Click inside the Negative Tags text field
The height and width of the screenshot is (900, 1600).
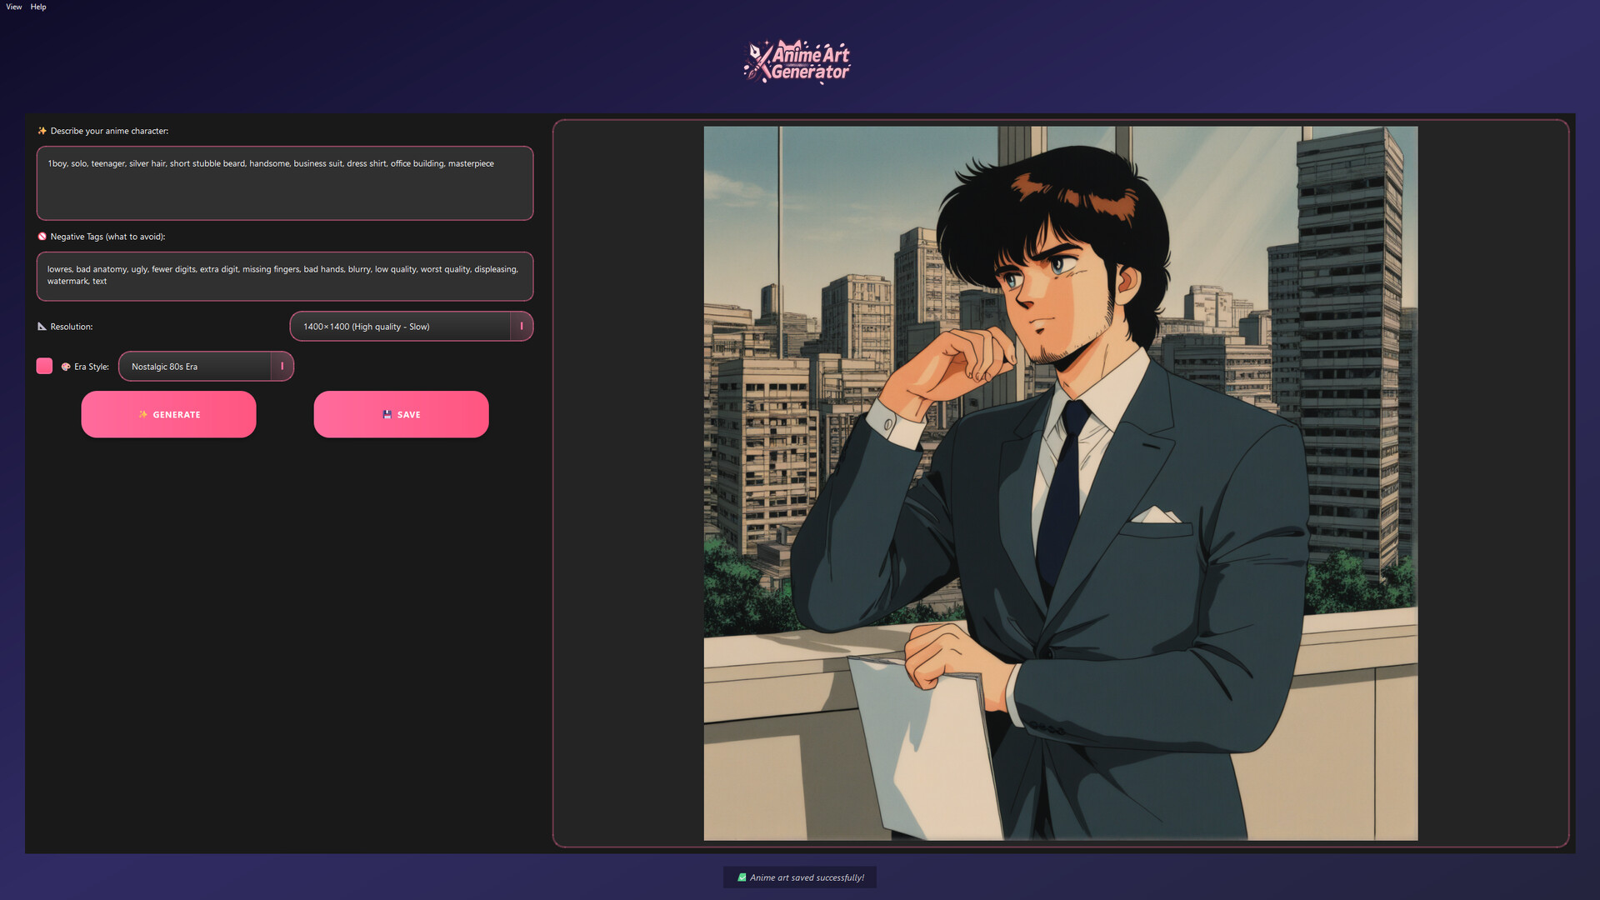click(284, 277)
